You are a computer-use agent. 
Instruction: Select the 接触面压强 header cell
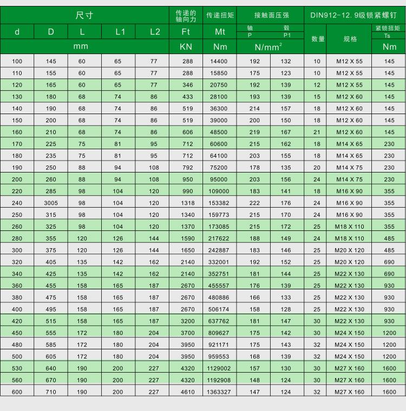[x=270, y=15]
